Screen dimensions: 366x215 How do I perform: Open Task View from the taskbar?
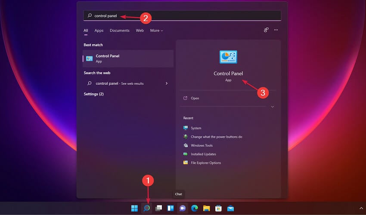[159, 208]
